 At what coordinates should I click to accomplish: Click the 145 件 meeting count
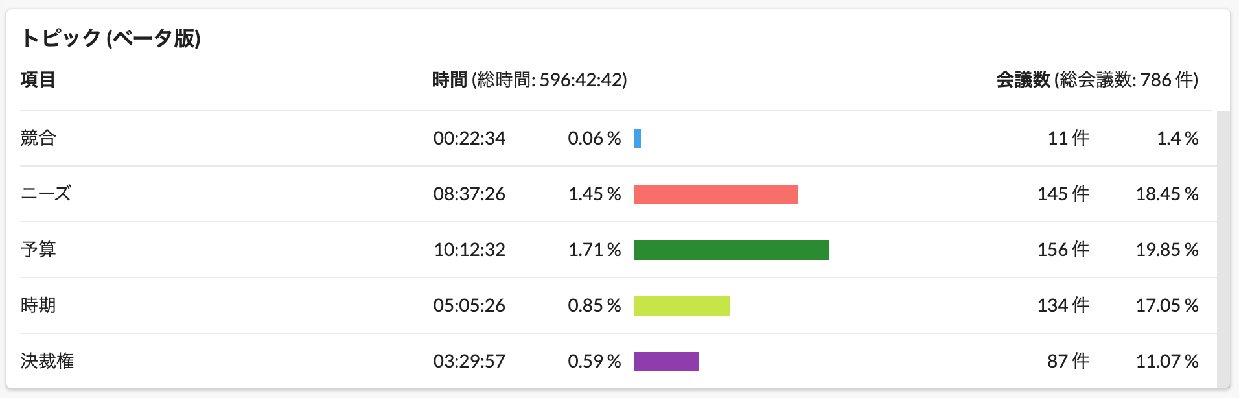1063,194
